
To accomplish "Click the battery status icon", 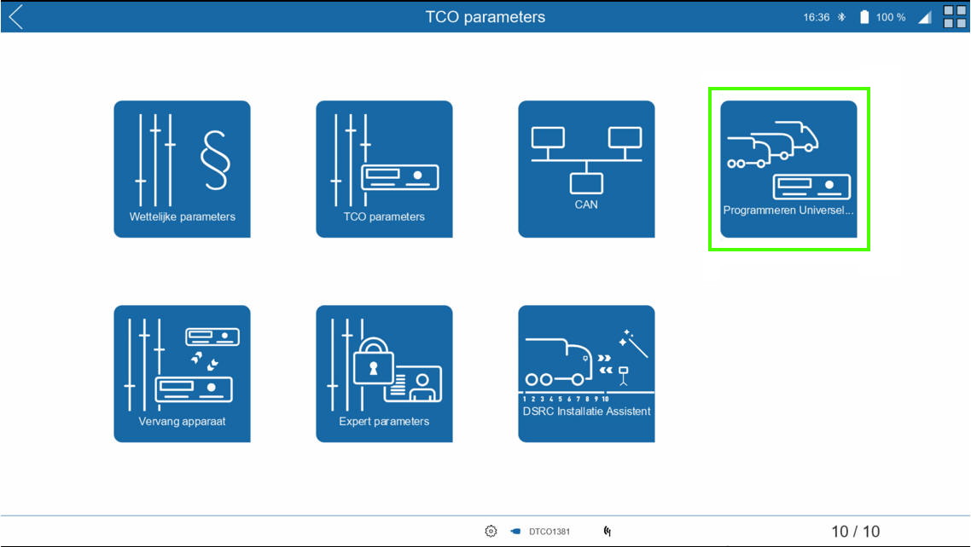I will pyautogui.click(x=864, y=17).
